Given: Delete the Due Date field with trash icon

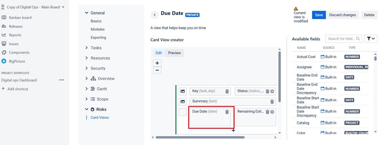Looking at the screenshot, I should coord(227,112).
